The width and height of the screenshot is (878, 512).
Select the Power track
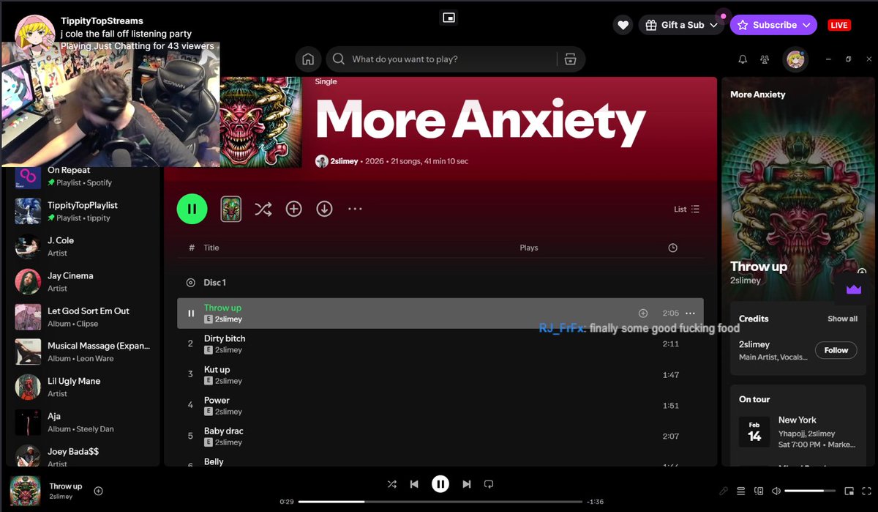click(x=440, y=405)
